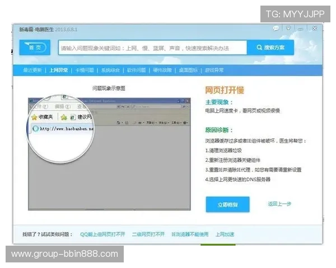Image resolution: width=336 pixels, height=268 pixels.
Task: Click the 问题现象示意图 caption
Action: (109, 88)
